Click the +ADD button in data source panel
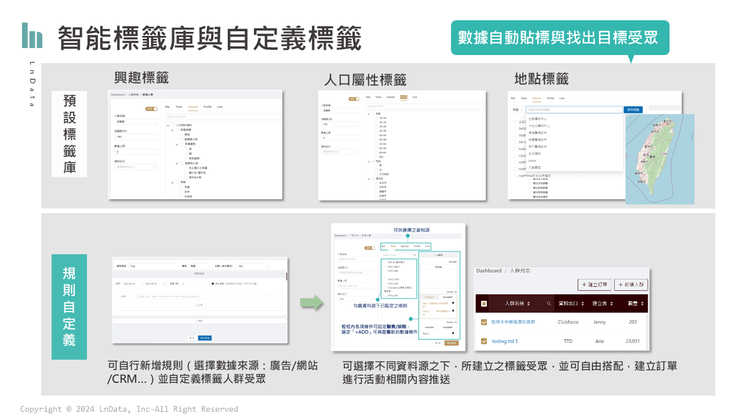Screen dimensions: 742x417 (x=439, y=255)
